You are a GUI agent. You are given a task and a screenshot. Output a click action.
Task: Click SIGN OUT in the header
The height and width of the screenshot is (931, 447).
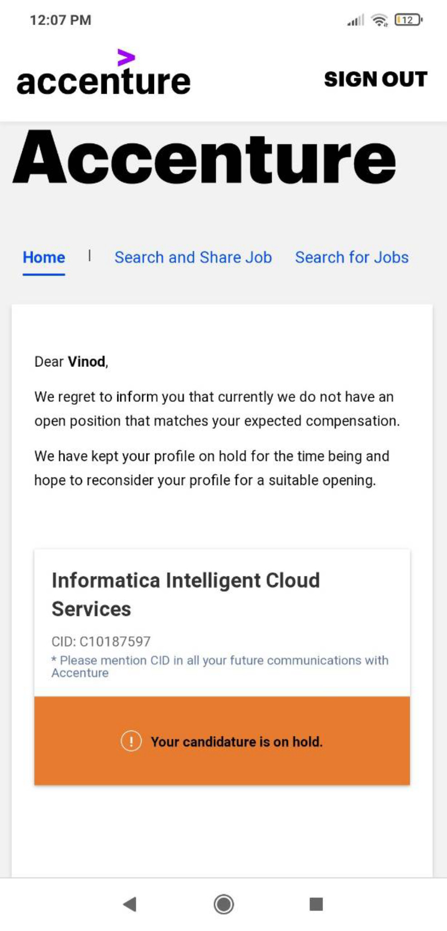pyautogui.click(x=376, y=79)
